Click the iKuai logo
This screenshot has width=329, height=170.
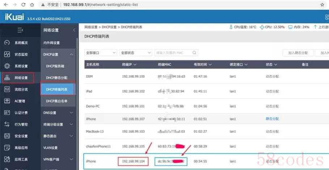[x=14, y=17]
